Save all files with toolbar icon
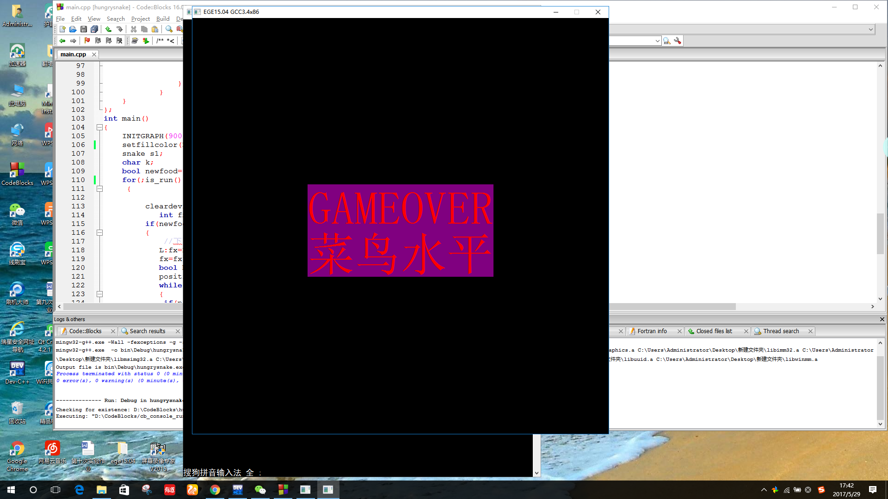 point(94,29)
